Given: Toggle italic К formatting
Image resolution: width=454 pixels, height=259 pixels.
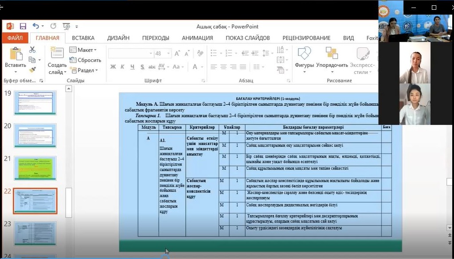Looking at the screenshot, I should click(x=123, y=67).
